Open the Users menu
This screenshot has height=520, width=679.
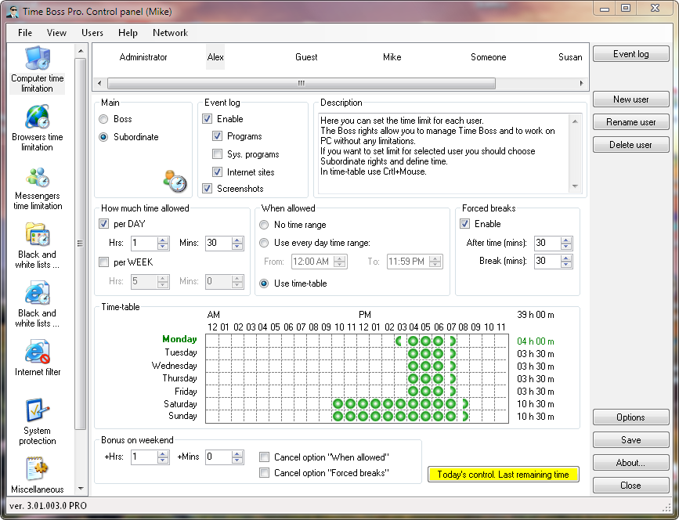click(92, 33)
